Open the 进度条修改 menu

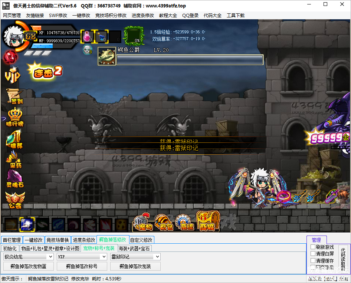point(143,16)
